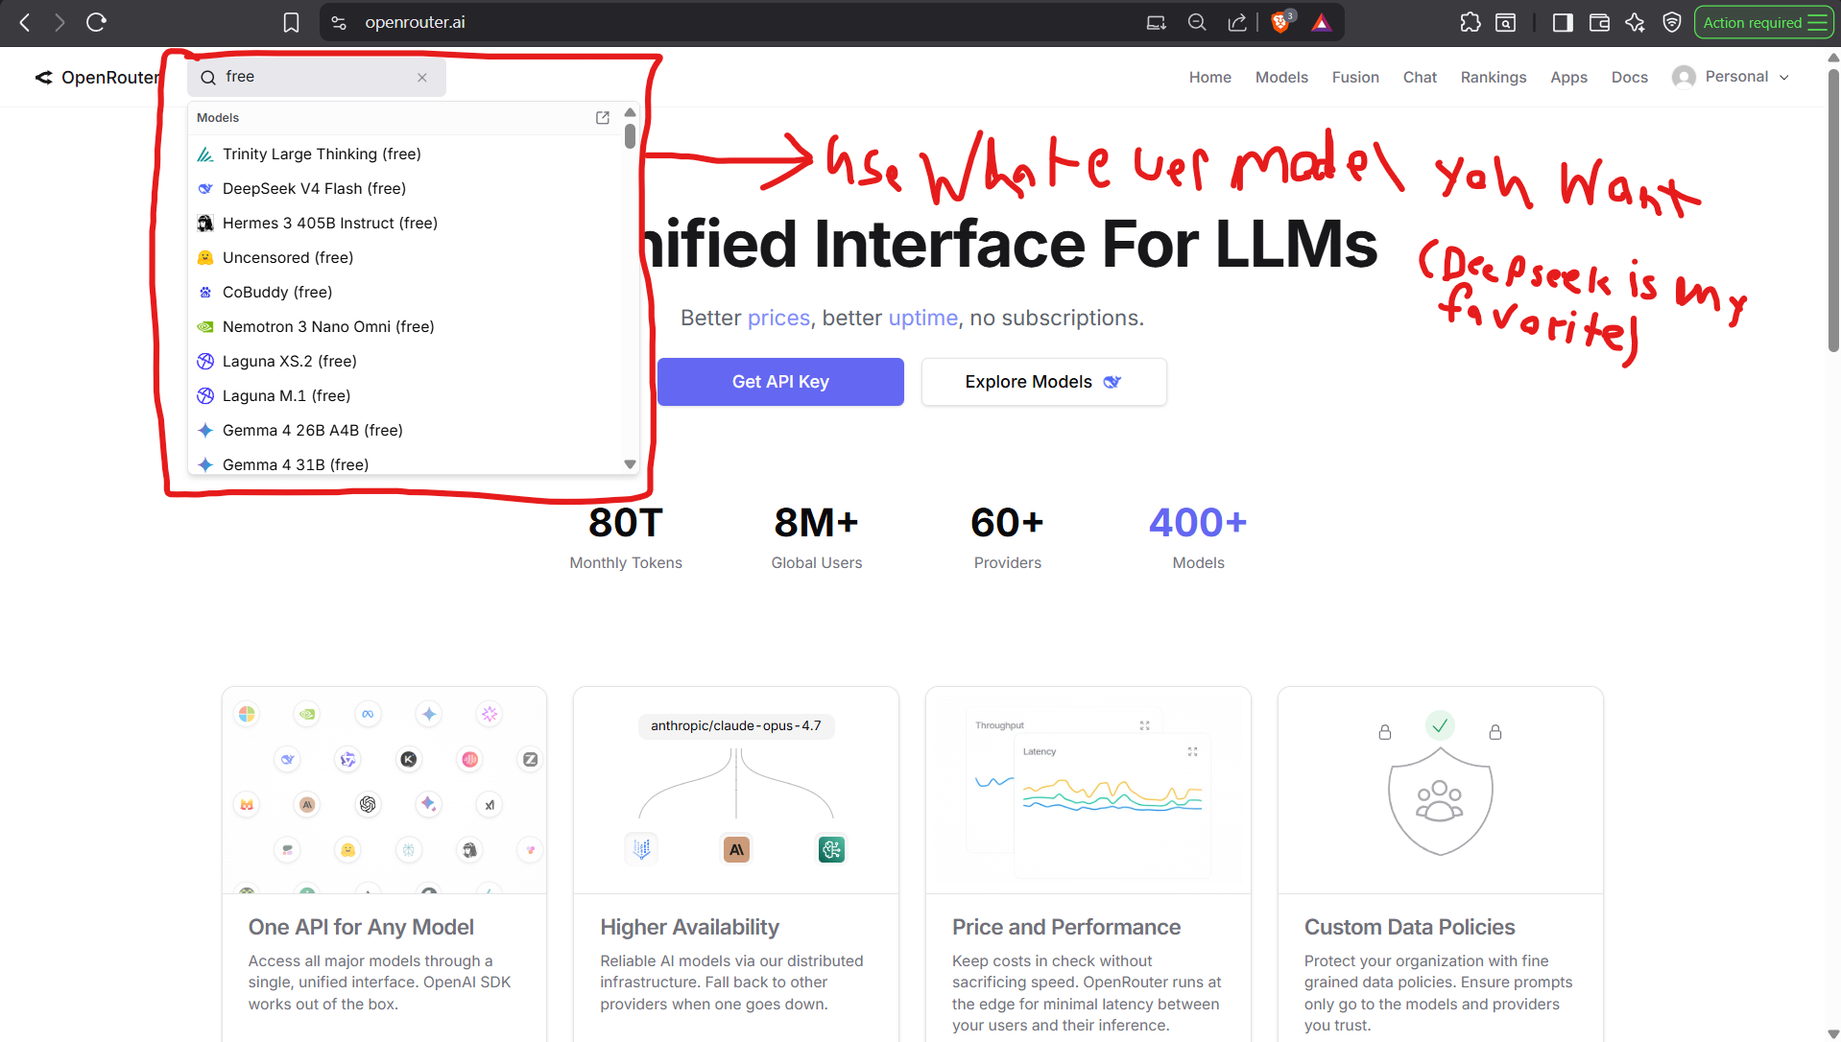Viewport: 1841px width, 1042px height.
Task: Click the 60+ Providers statistic
Action: [x=1007, y=537]
